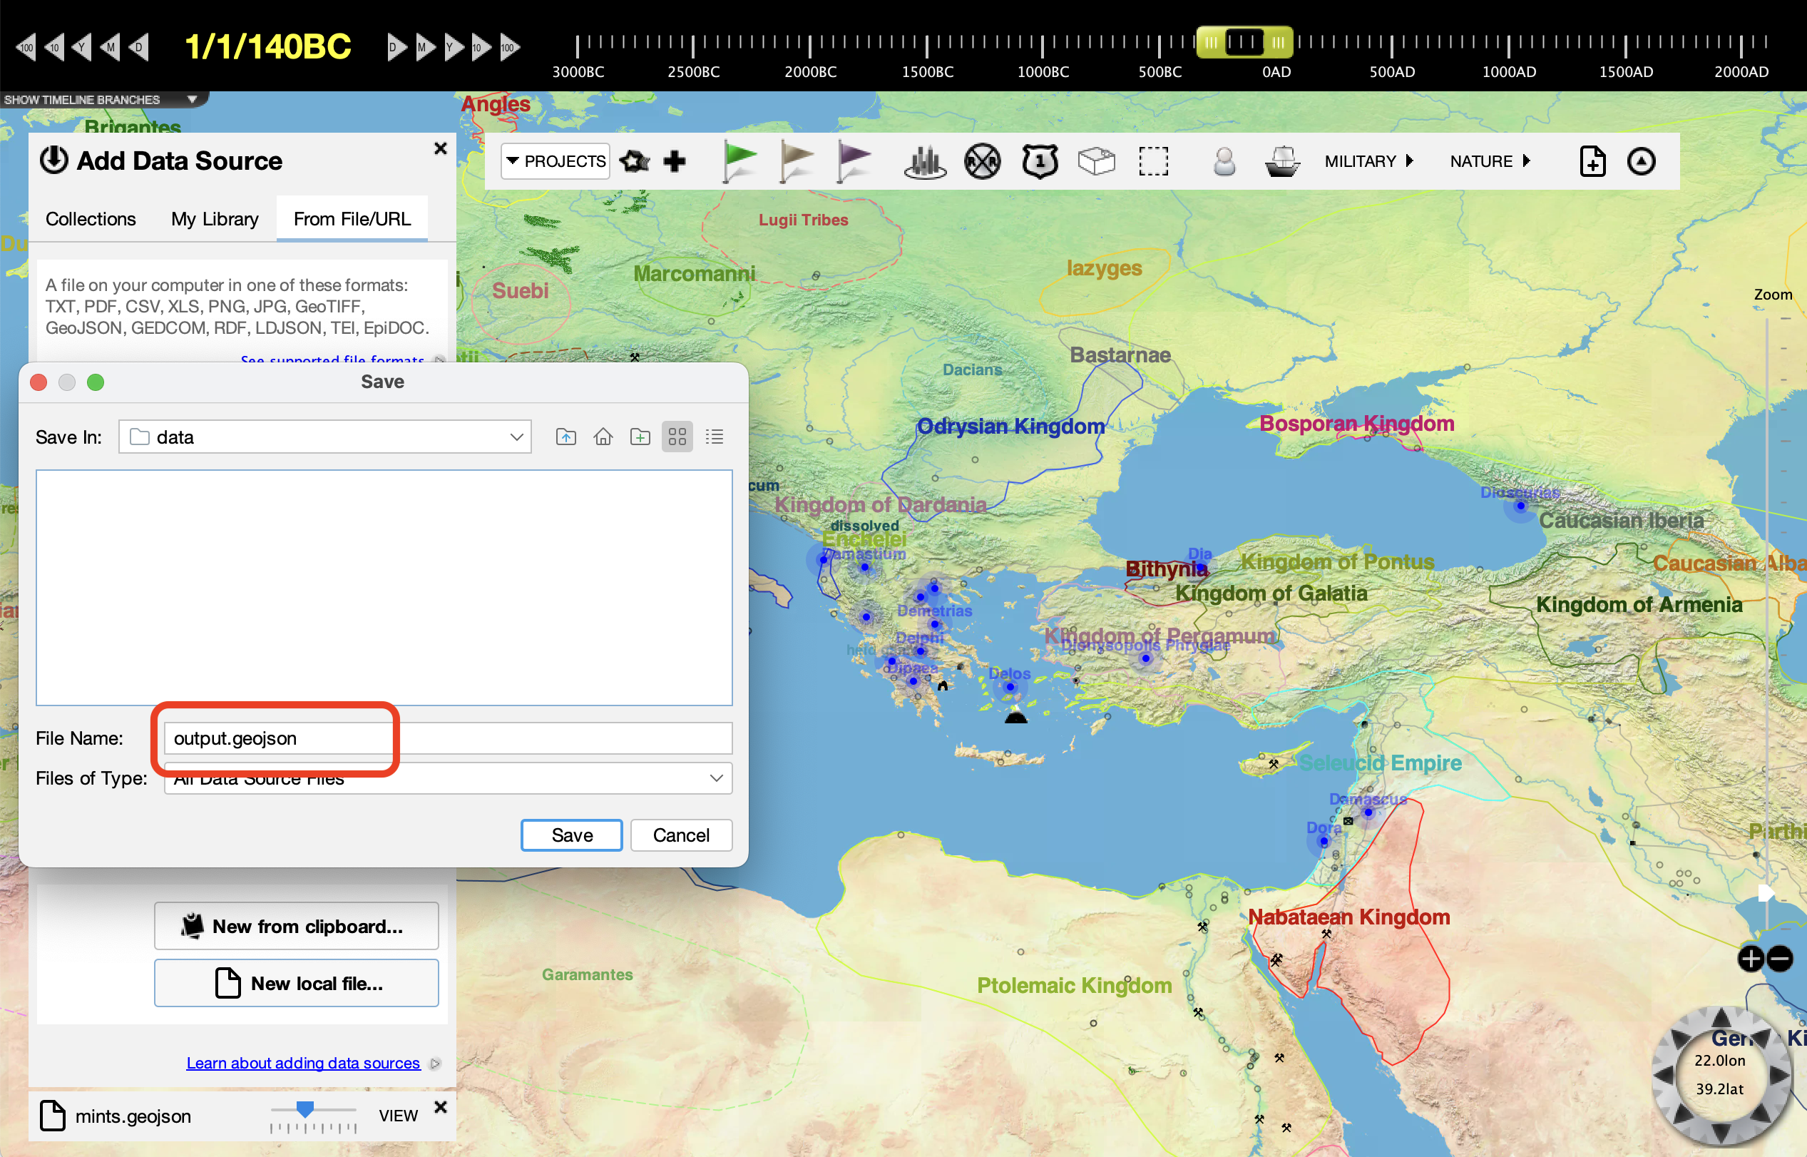Open the Files of Type dropdown
This screenshot has height=1157, width=1807.
point(716,778)
